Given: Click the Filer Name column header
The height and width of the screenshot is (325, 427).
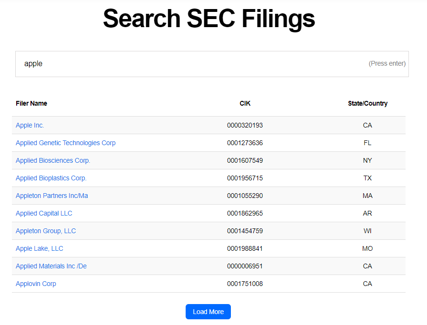Looking at the screenshot, I should pyautogui.click(x=31, y=103).
